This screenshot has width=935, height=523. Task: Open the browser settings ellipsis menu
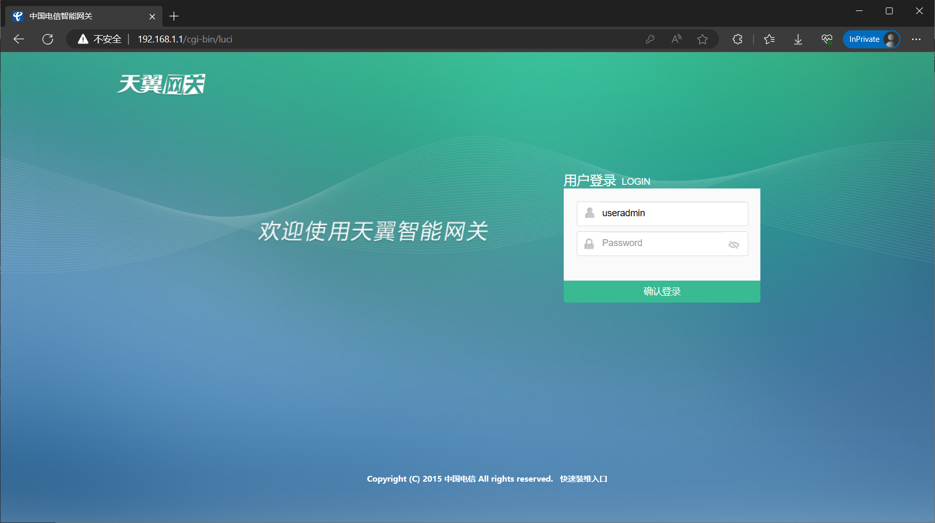point(916,39)
